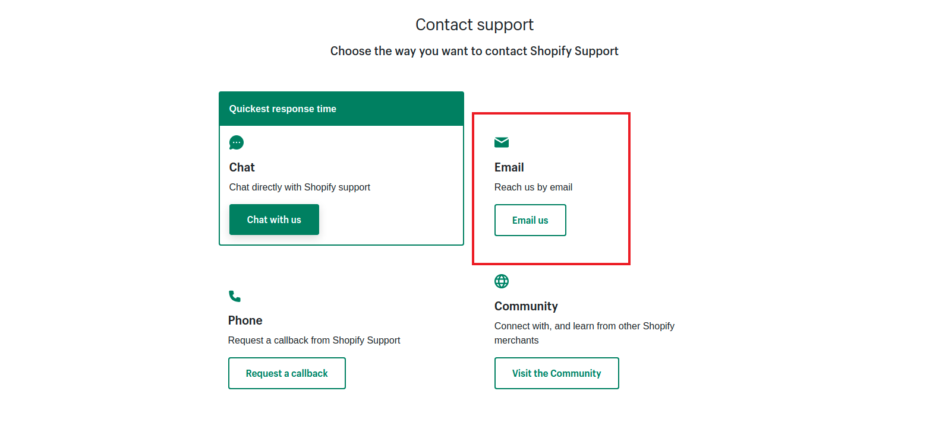Select the Quickest response time banner
The height and width of the screenshot is (448, 939).
(341, 109)
